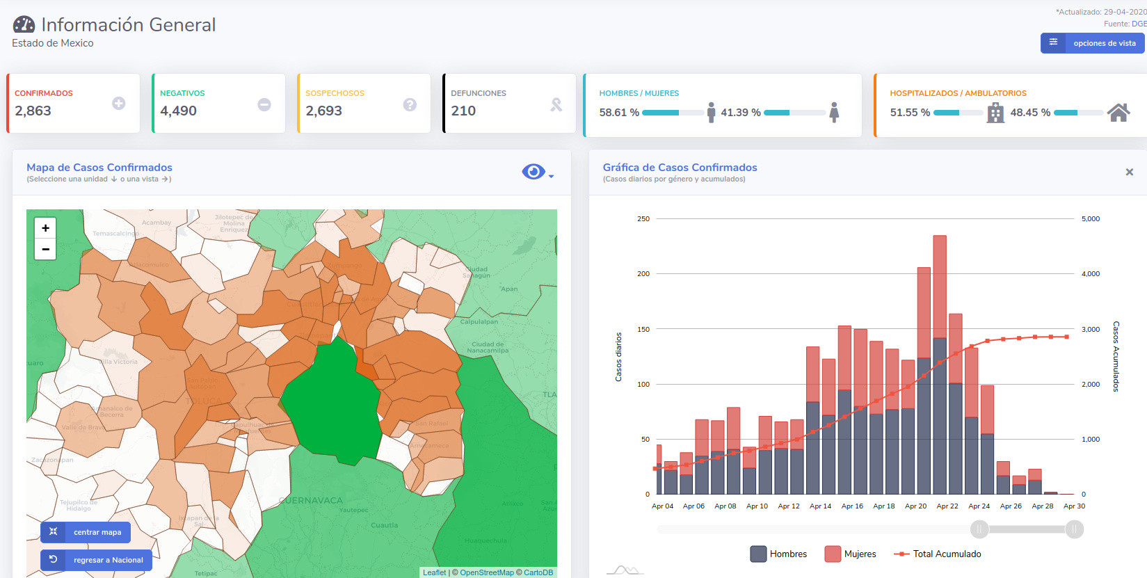1147x578 pixels.
Task: Click the mujeres percentage progress bar
Action: 794,113
